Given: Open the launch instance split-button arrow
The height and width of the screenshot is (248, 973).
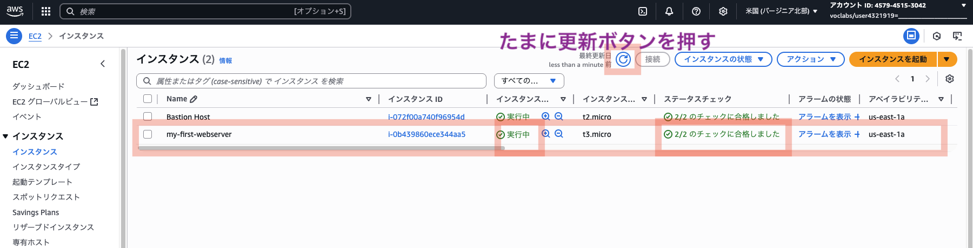Looking at the screenshot, I should (947, 59).
